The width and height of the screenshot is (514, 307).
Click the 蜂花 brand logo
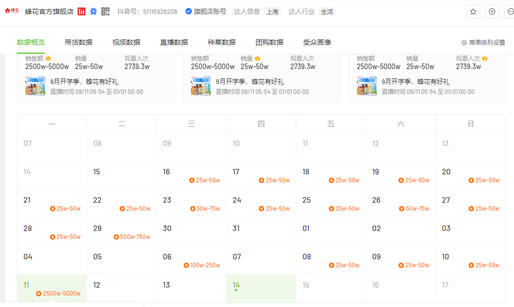pyautogui.click(x=12, y=11)
